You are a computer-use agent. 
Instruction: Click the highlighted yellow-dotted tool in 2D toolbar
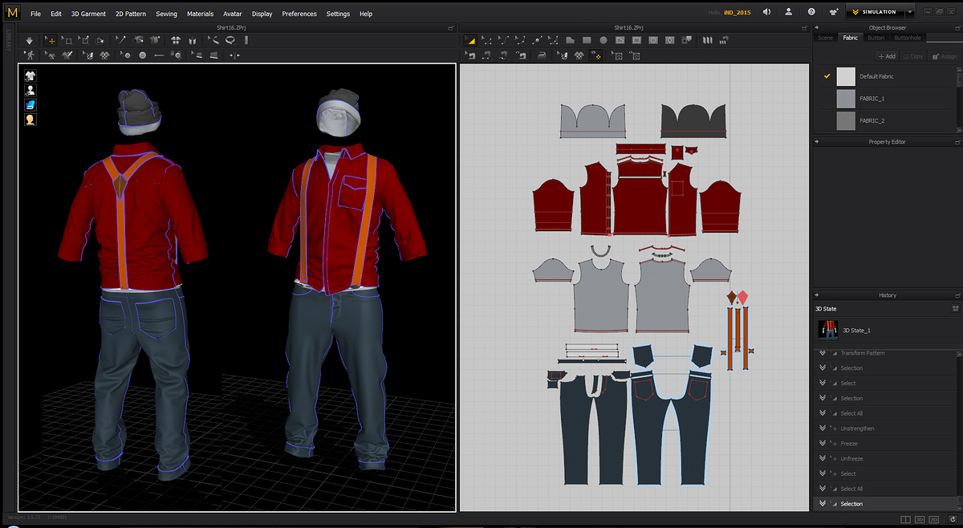click(595, 55)
